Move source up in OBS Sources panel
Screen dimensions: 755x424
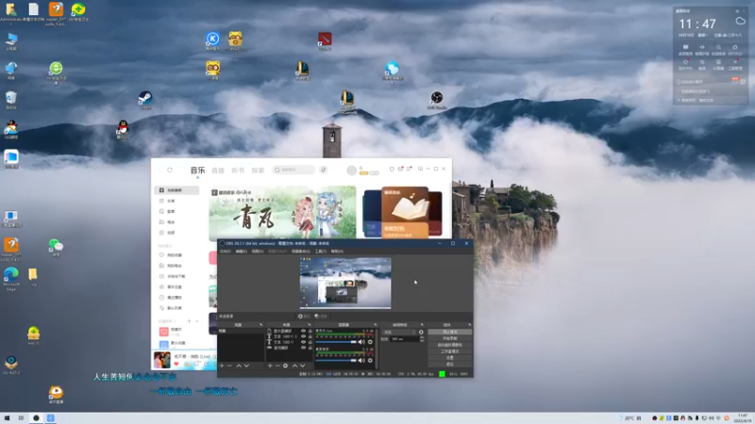294,366
